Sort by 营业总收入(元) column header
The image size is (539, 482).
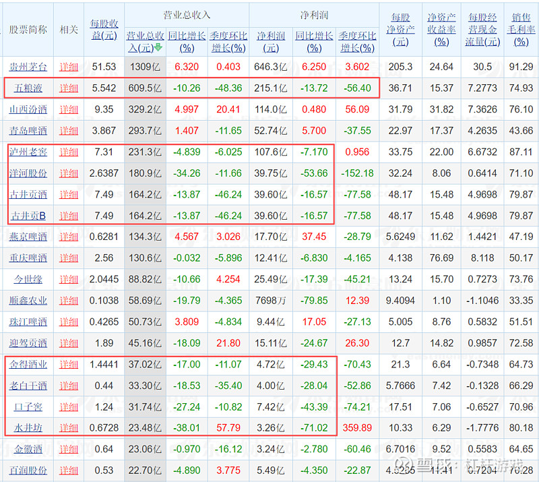click(145, 42)
